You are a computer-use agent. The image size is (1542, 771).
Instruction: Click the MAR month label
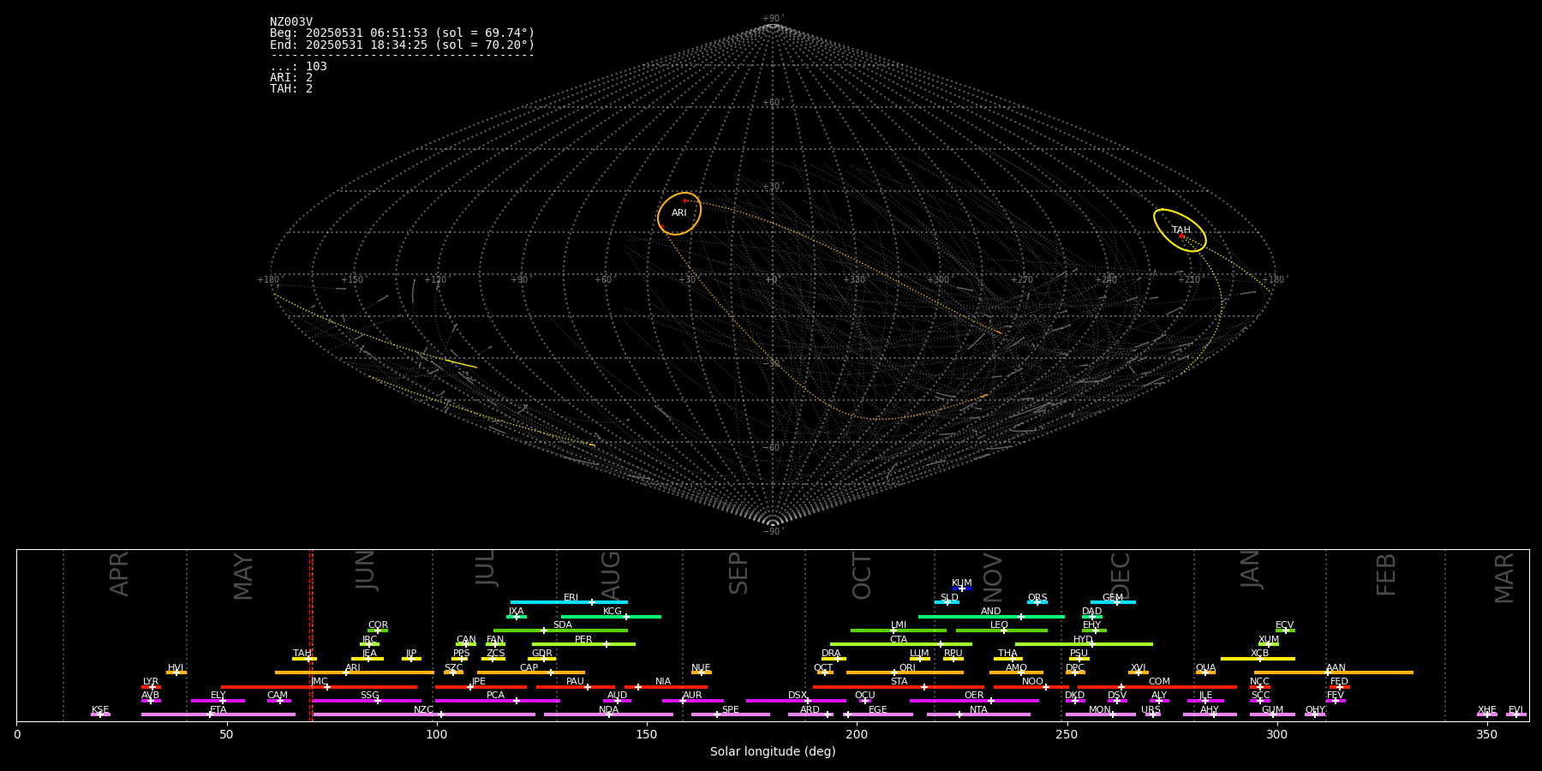1504,578
